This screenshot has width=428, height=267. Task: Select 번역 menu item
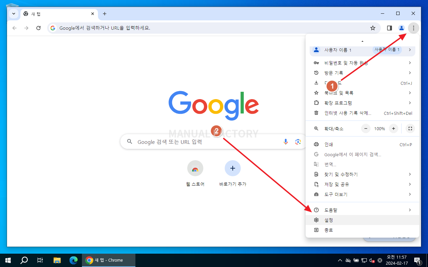click(362, 165)
